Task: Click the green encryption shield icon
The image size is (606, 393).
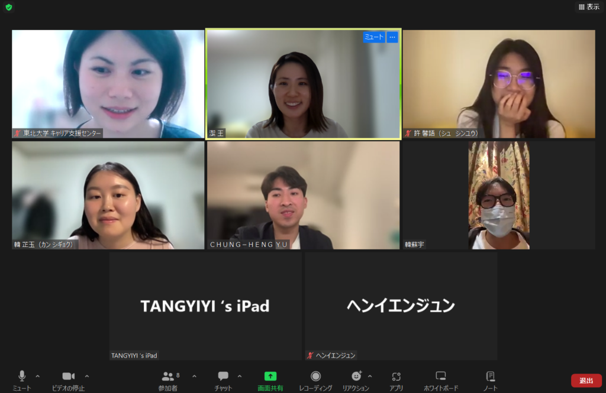Action: (8, 7)
